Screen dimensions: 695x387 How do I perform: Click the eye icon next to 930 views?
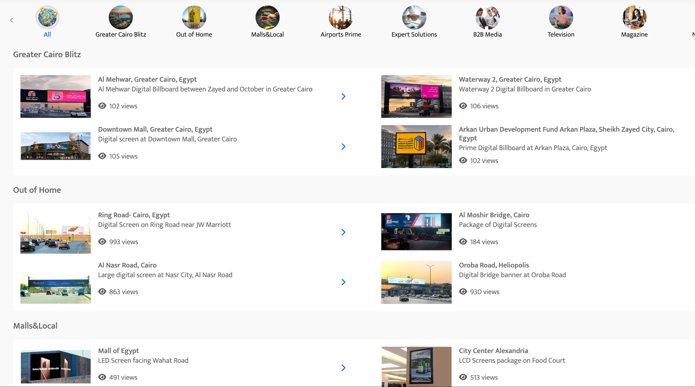click(x=463, y=292)
